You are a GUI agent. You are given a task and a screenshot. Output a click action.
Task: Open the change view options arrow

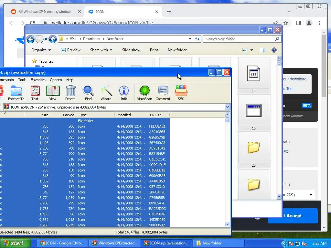[251, 50]
